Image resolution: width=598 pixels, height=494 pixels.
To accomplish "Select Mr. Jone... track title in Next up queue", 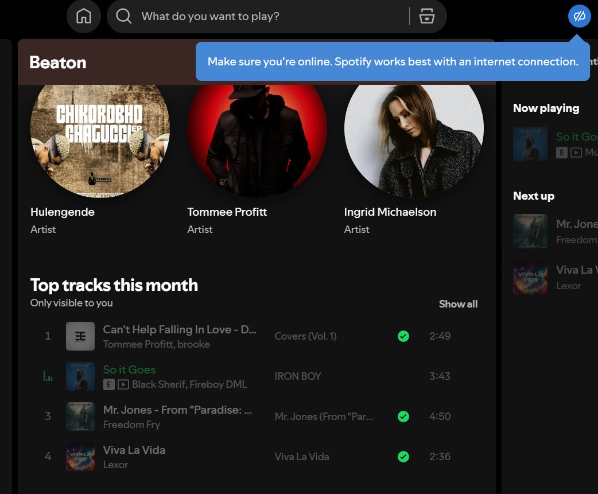I will click(577, 224).
